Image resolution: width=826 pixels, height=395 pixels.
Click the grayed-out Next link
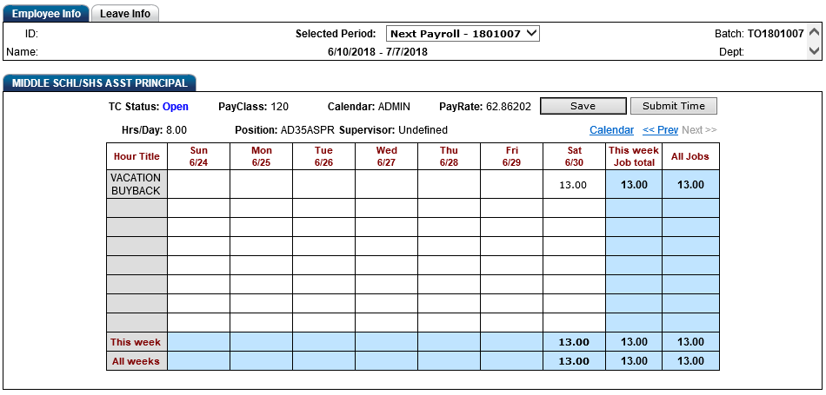(x=699, y=130)
